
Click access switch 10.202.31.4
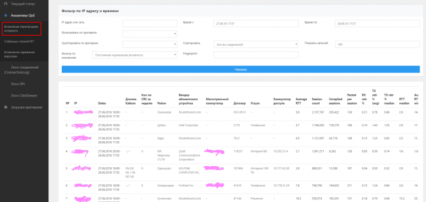(280, 151)
